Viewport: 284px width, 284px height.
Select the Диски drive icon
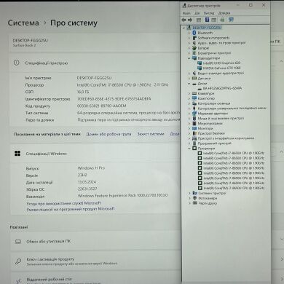[194, 84]
